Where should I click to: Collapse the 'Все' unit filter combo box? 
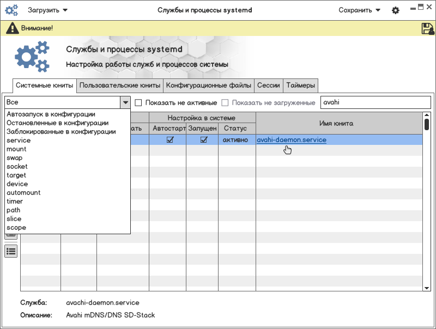point(125,102)
